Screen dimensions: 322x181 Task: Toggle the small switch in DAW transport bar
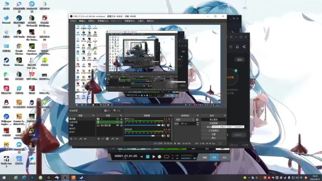195,158
